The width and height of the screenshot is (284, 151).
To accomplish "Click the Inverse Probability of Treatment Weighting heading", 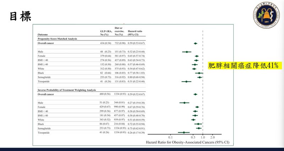I will pyautogui.click(x=67, y=90).
